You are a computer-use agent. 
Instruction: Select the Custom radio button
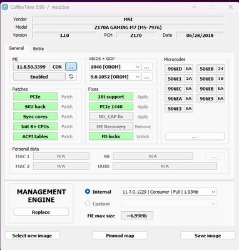coord(88,203)
